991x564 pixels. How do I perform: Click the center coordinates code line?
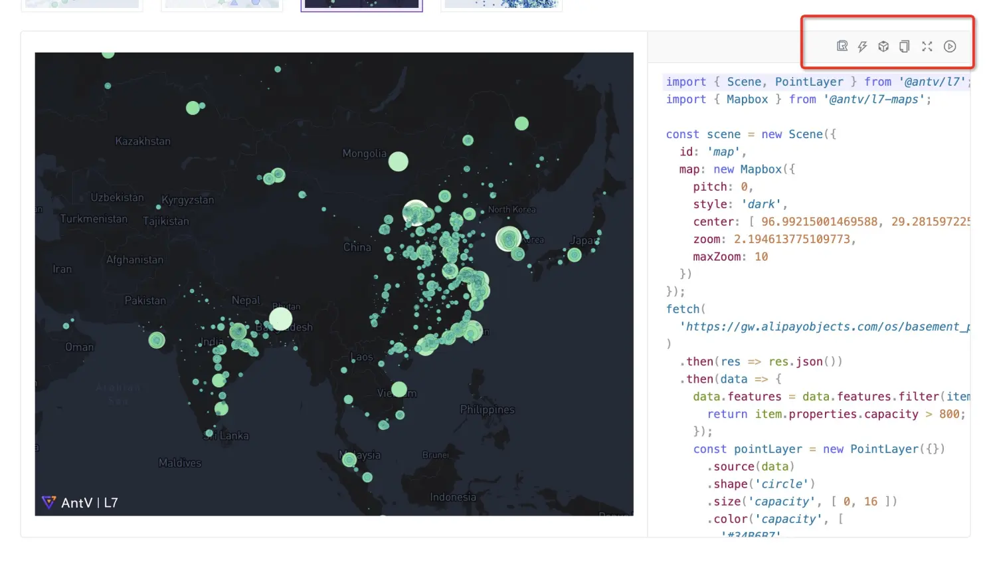tap(832, 222)
